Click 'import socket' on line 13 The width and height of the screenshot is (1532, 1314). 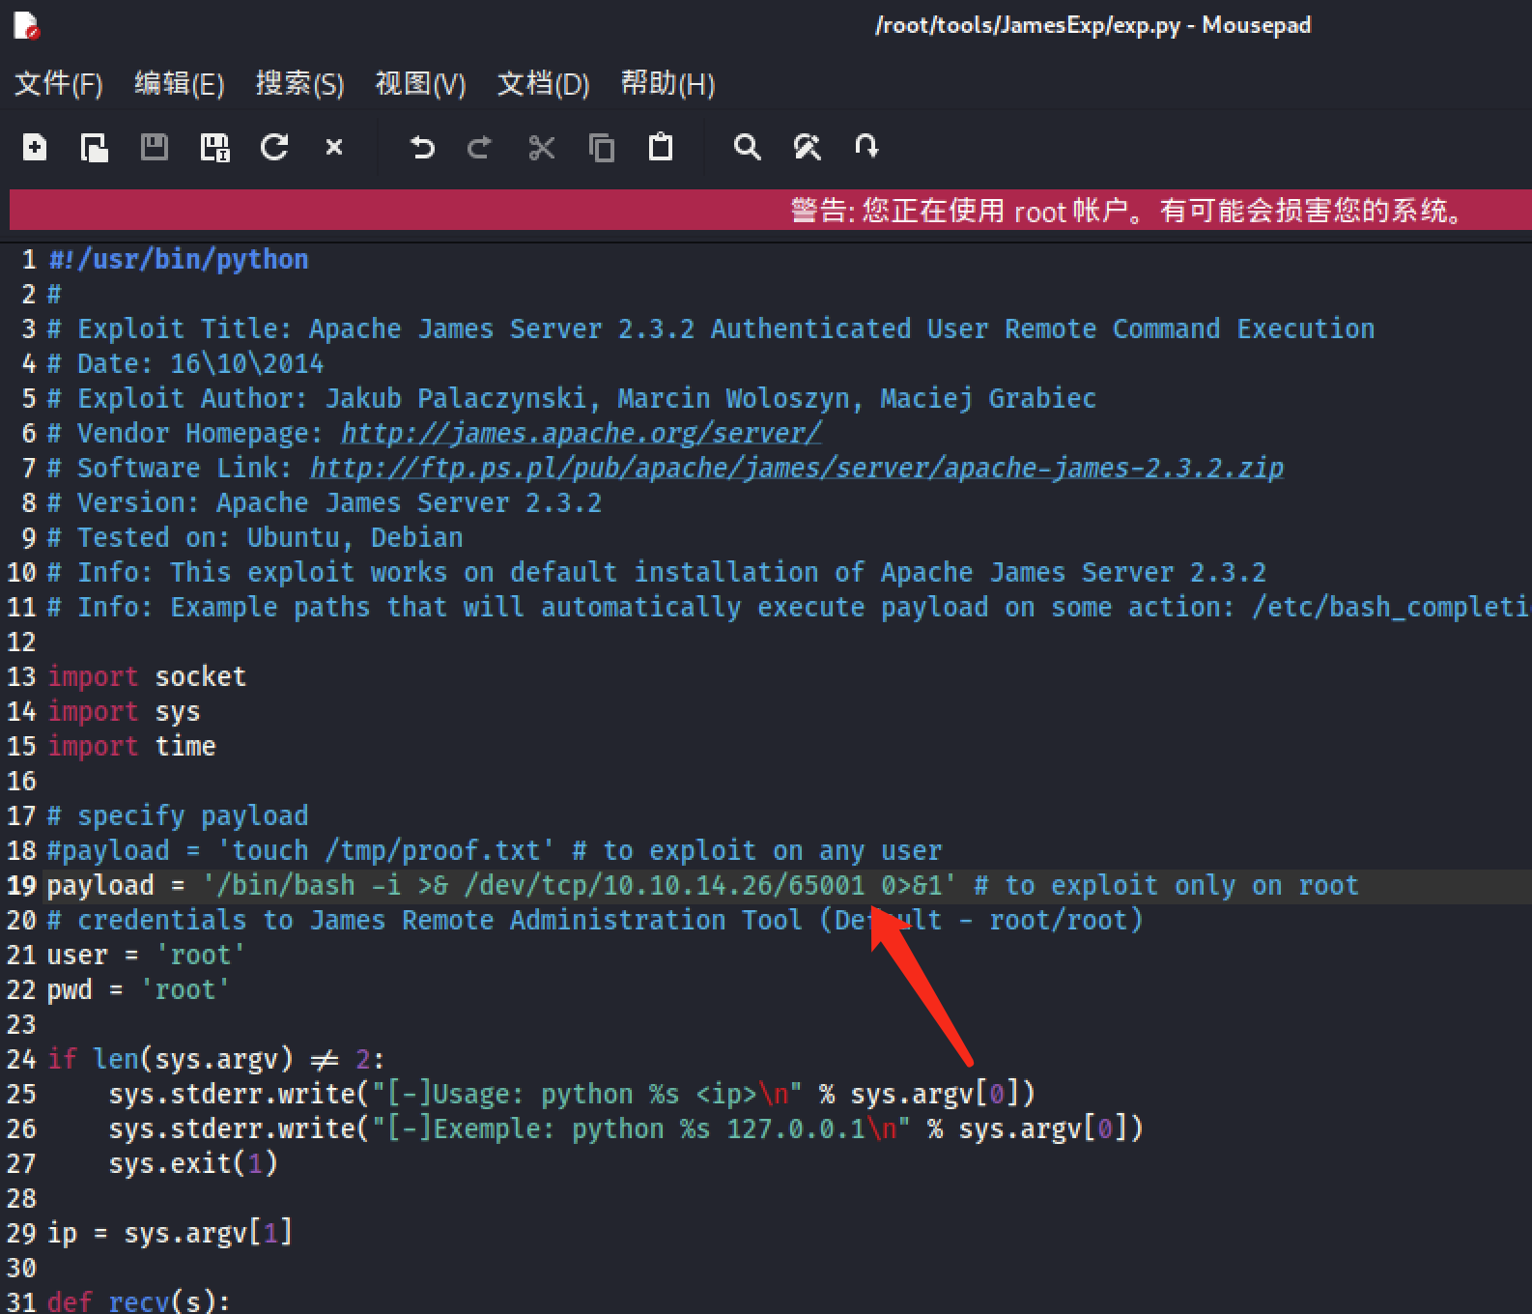(x=147, y=676)
